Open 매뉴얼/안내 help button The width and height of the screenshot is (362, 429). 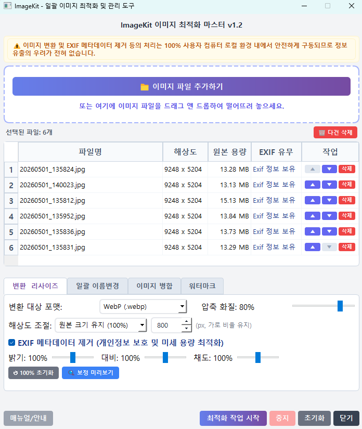[x=28, y=418]
